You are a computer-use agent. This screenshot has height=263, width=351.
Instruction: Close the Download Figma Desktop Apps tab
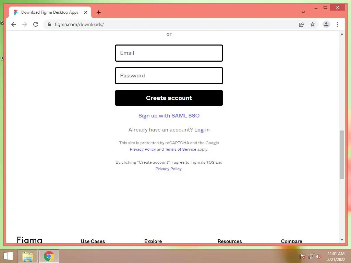85,12
